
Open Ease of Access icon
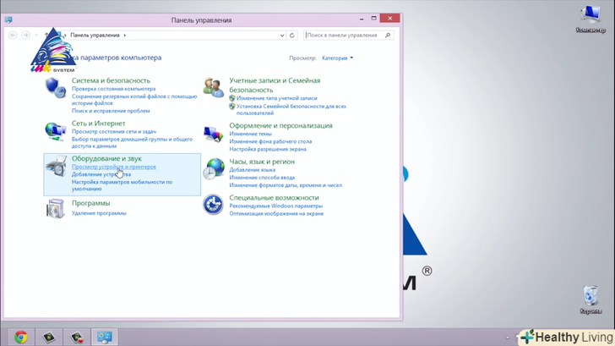click(214, 205)
